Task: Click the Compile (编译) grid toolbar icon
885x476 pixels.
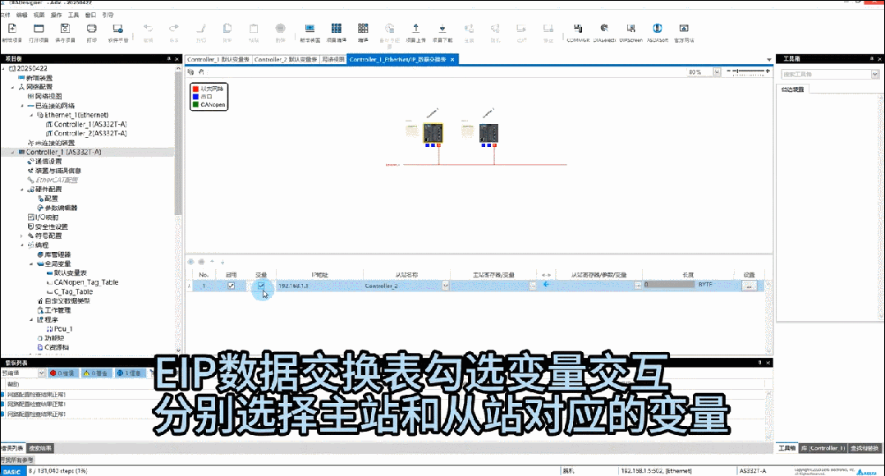Action: [363, 28]
